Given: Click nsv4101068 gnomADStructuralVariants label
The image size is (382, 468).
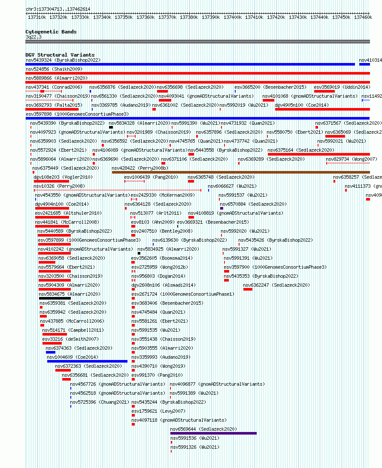Looking at the screenshot, I should tap(310, 96).
